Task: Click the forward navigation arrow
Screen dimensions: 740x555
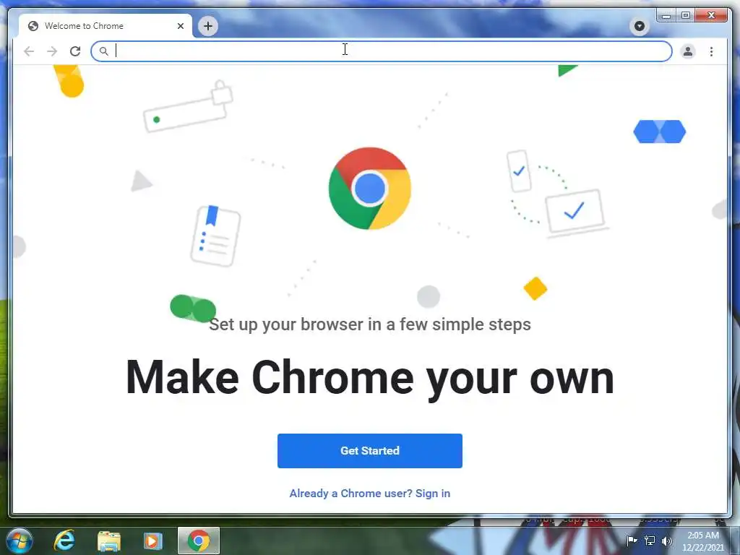Action: point(52,51)
